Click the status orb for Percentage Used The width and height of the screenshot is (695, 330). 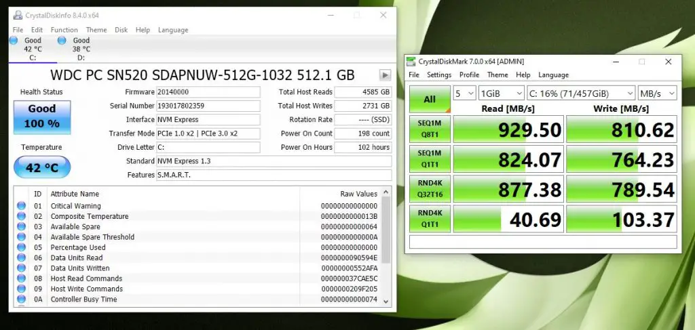[21, 247]
